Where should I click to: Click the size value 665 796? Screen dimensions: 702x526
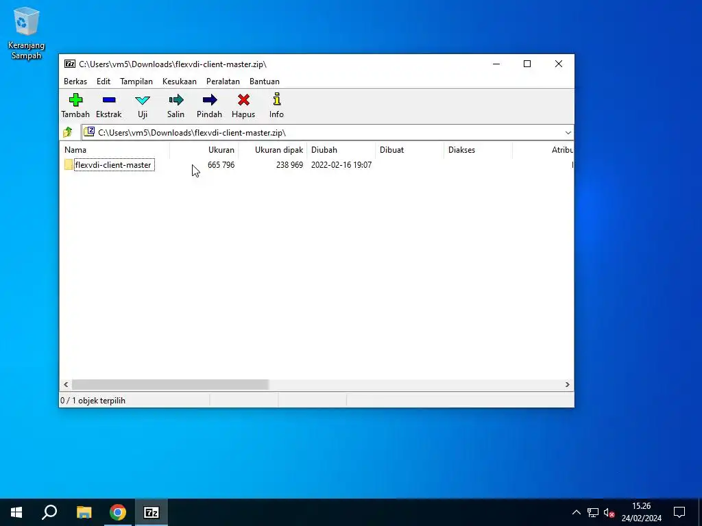pos(221,165)
